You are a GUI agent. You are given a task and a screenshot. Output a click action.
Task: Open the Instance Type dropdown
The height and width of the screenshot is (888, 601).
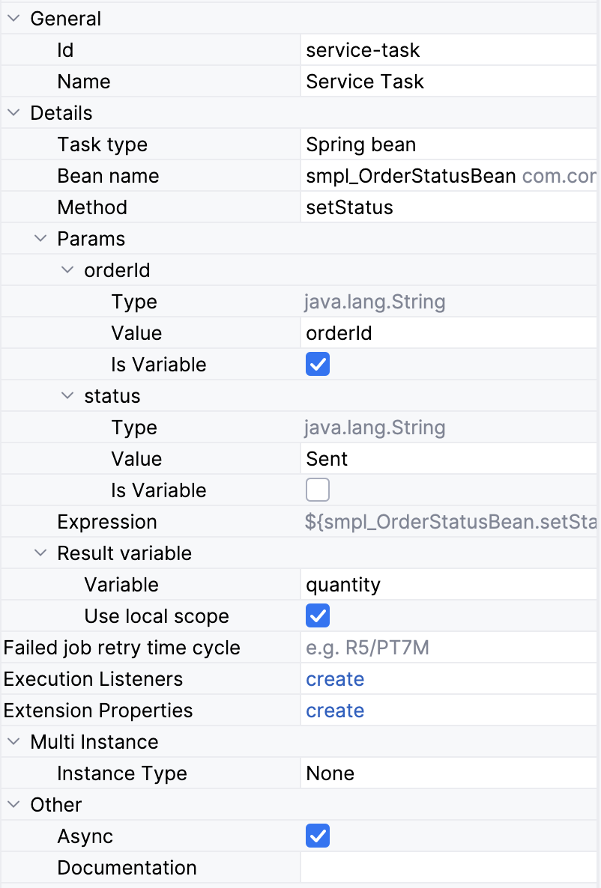click(450, 773)
